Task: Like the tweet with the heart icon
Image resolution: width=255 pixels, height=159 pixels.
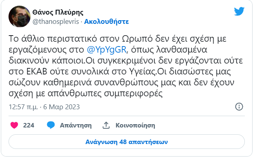Action: [14, 125]
